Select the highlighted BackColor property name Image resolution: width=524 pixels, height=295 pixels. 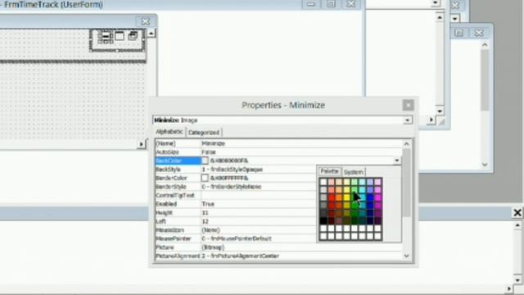coord(178,161)
